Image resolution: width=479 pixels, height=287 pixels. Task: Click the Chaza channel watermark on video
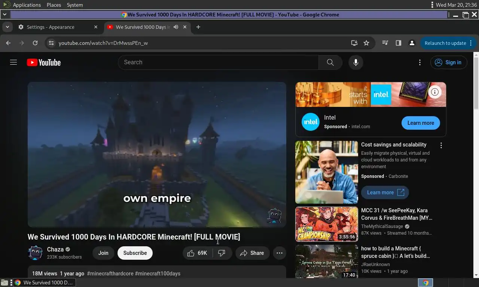click(x=274, y=216)
